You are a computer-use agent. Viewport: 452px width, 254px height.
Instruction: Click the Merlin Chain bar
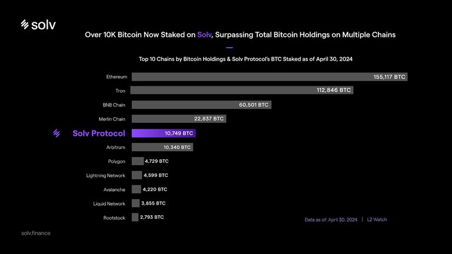(179, 119)
